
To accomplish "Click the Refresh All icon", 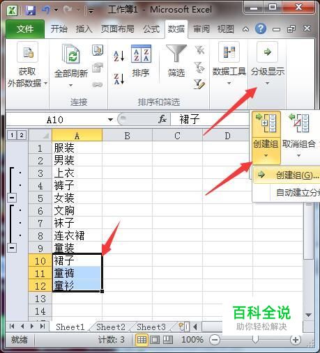I will click(x=71, y=54).
